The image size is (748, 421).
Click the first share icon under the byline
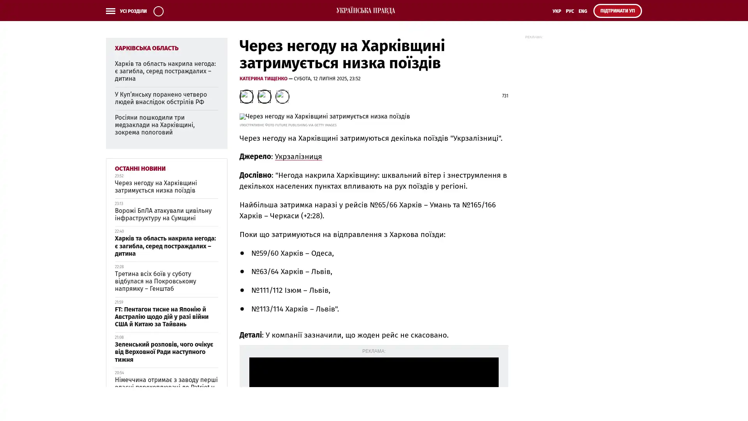(246, 96)
